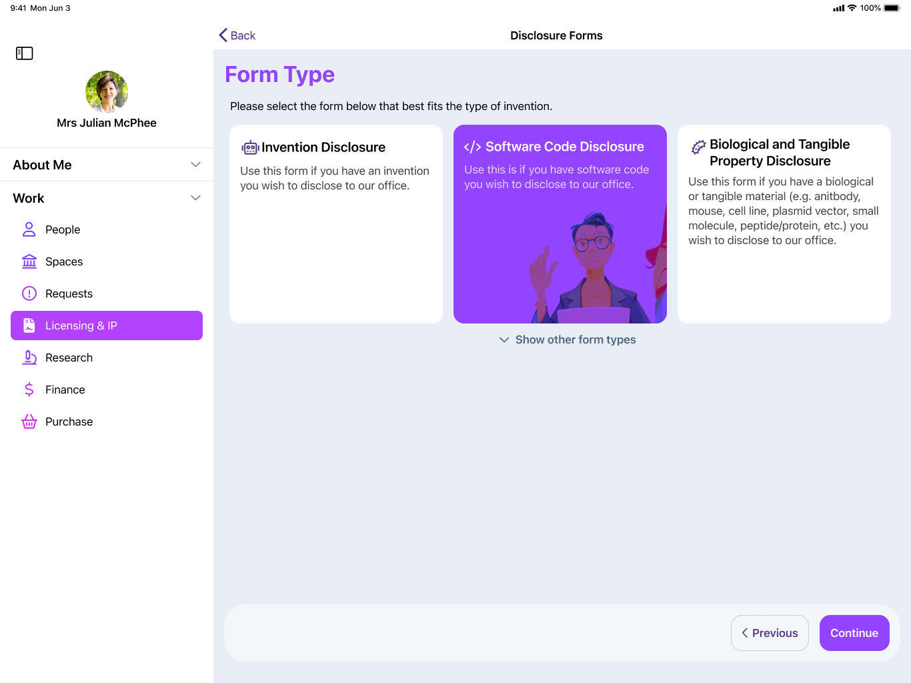This screenshot has height=683, width=911.
Task: Collapse the Work section chevron
Action: (195, 198)
